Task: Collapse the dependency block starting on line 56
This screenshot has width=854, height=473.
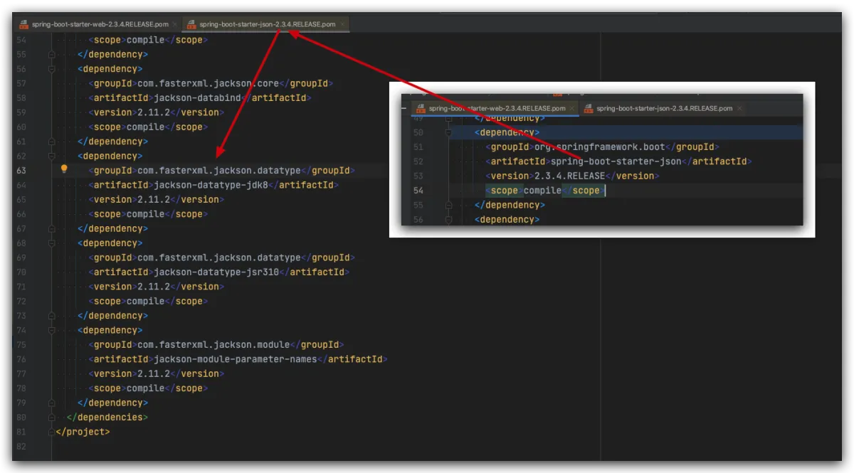Action: 52,69
